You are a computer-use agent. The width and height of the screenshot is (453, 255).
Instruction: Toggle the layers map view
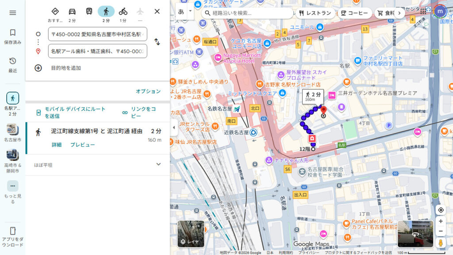(x=191, y=234)
